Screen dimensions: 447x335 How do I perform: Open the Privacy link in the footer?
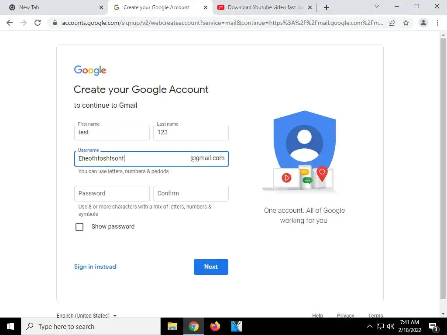tap(346, 315)
